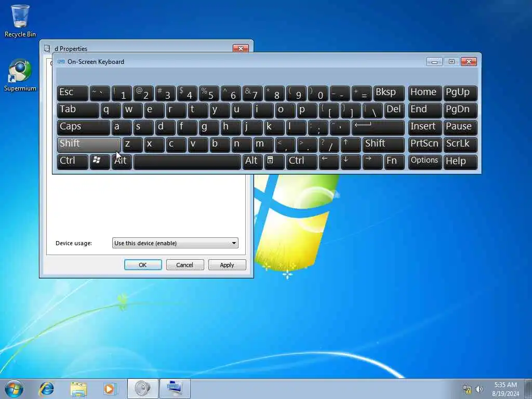Toggle the right Alt key
The image size is (532, 399).
point(252,162)
